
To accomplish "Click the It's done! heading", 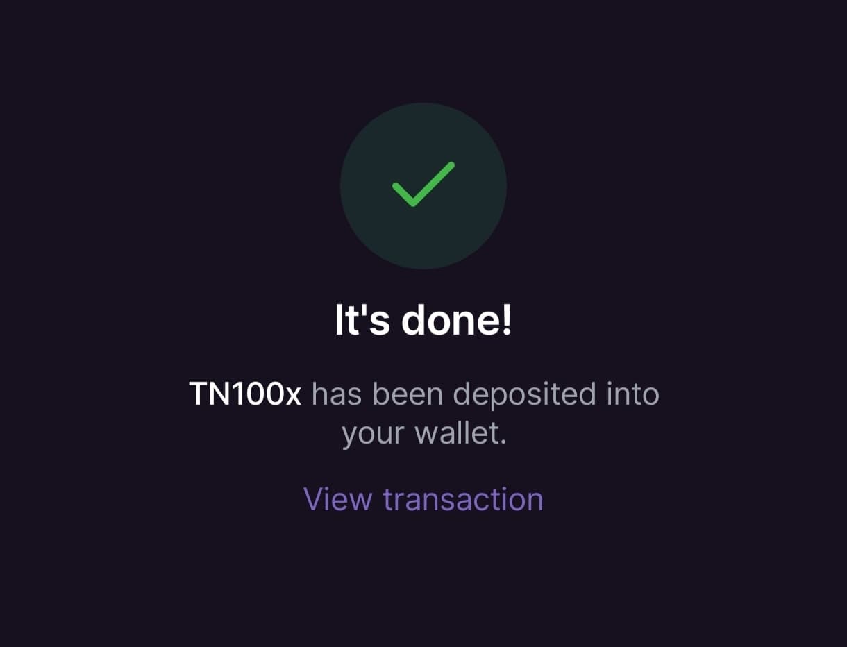I will (x=423, y=320).
